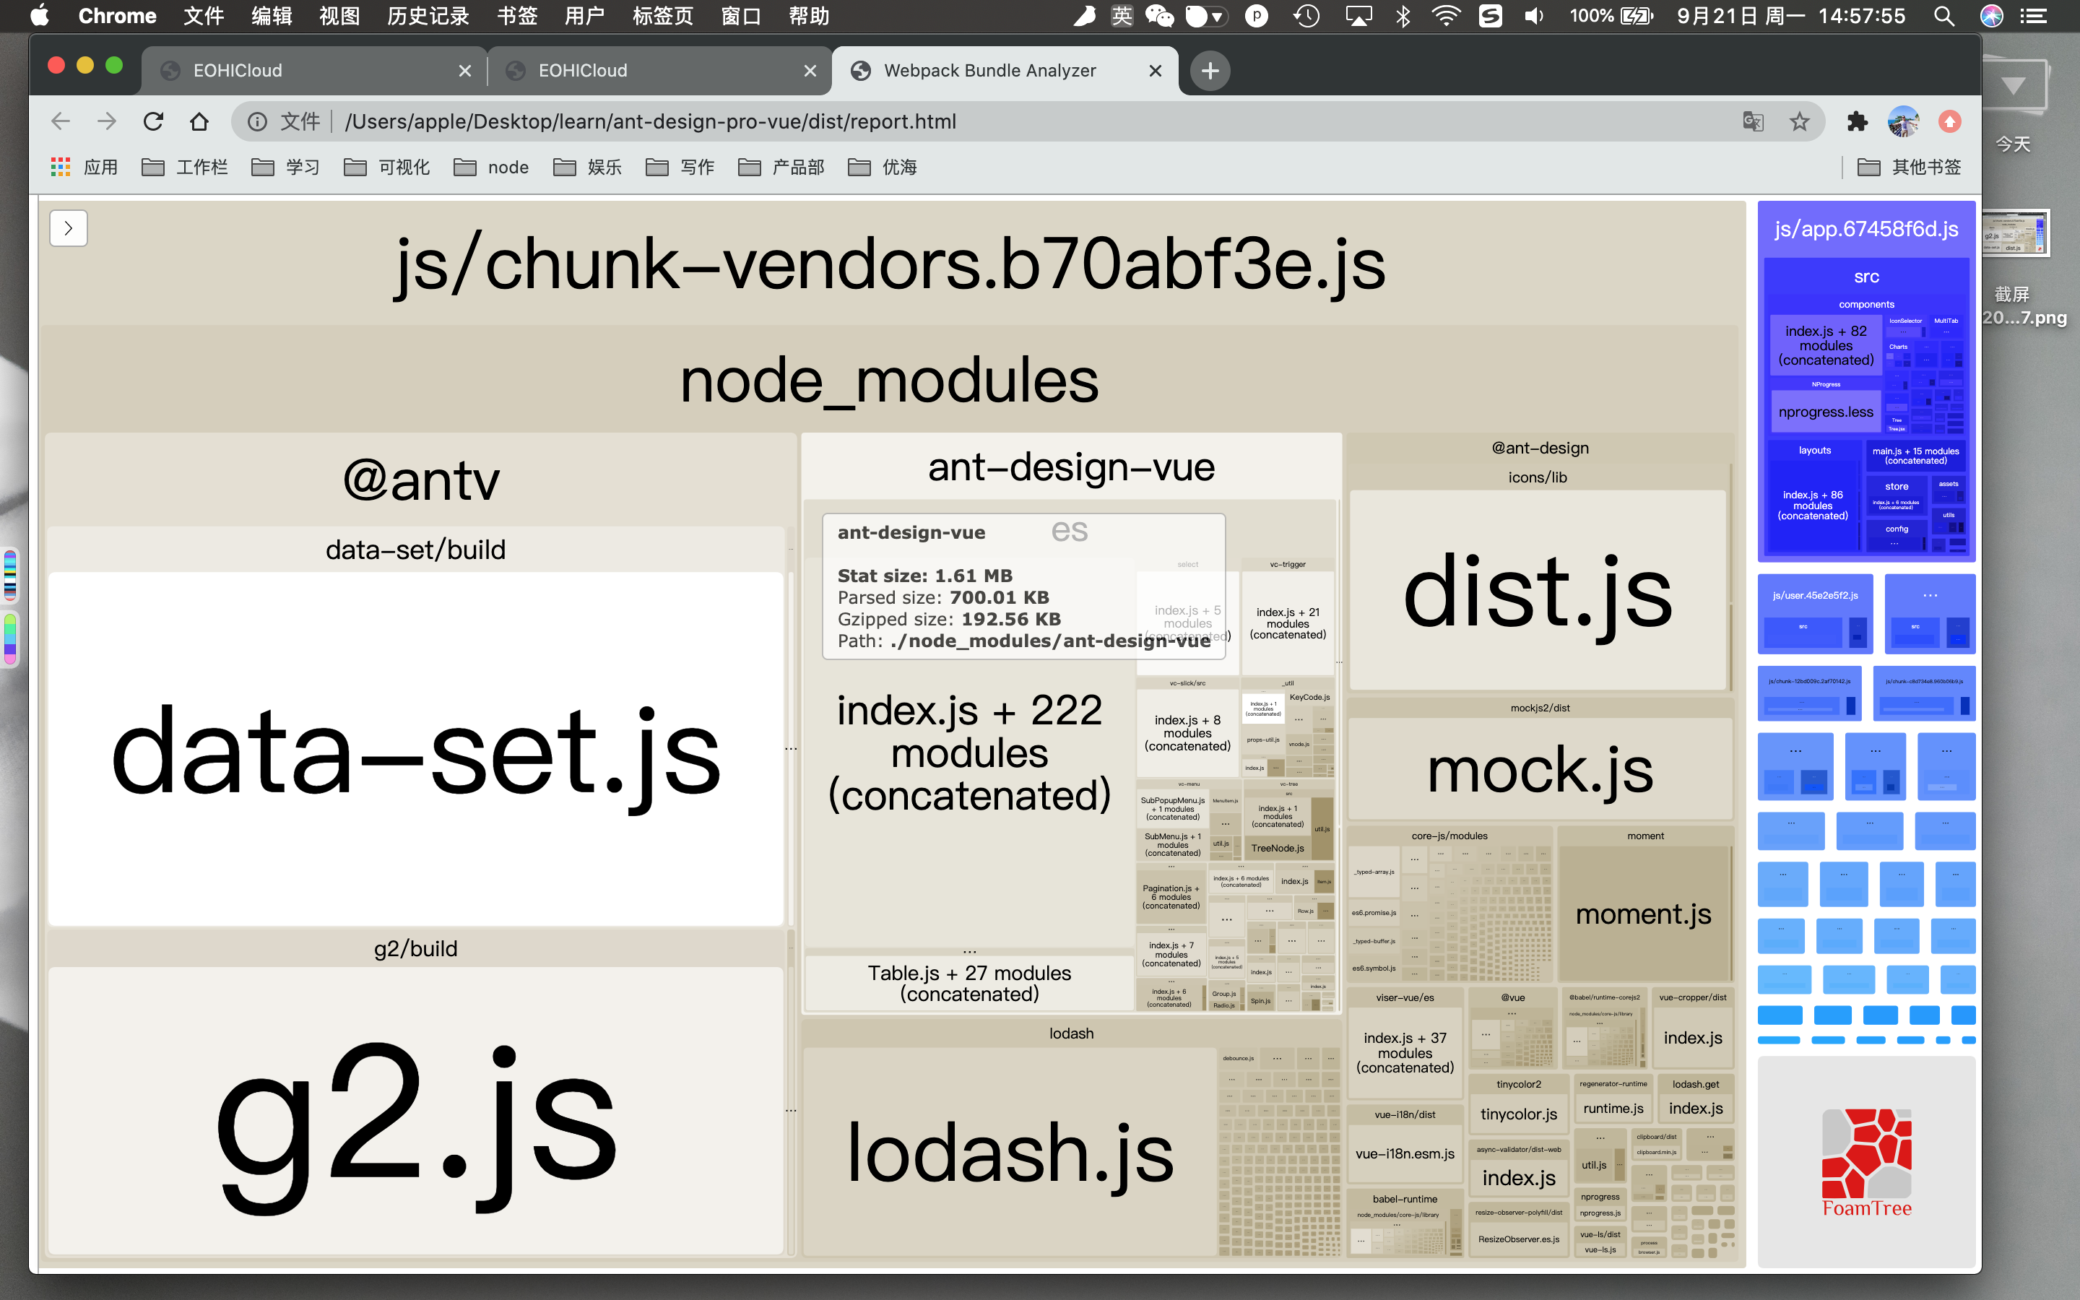Screen dimensions: 2080x1300
Task: Open the node bookmark folder
Action: [x=491, y=167]
